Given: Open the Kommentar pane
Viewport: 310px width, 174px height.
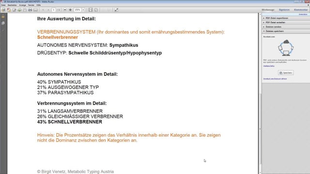Looking at the screenshot, I should [301, 10].
